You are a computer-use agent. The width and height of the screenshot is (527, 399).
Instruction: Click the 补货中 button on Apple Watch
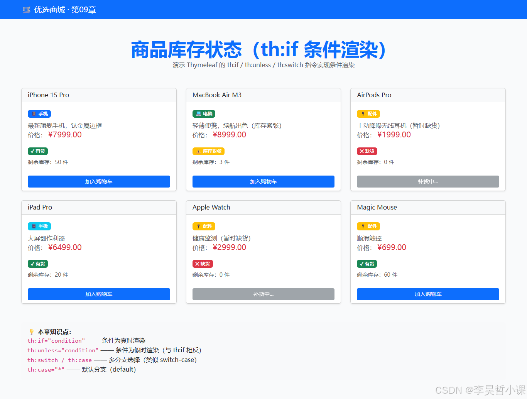(x=263, y=294)
